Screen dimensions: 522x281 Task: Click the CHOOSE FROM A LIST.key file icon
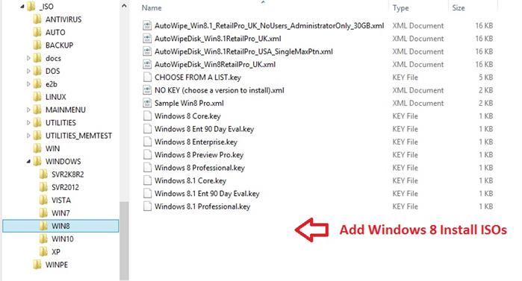pos(147,78)
